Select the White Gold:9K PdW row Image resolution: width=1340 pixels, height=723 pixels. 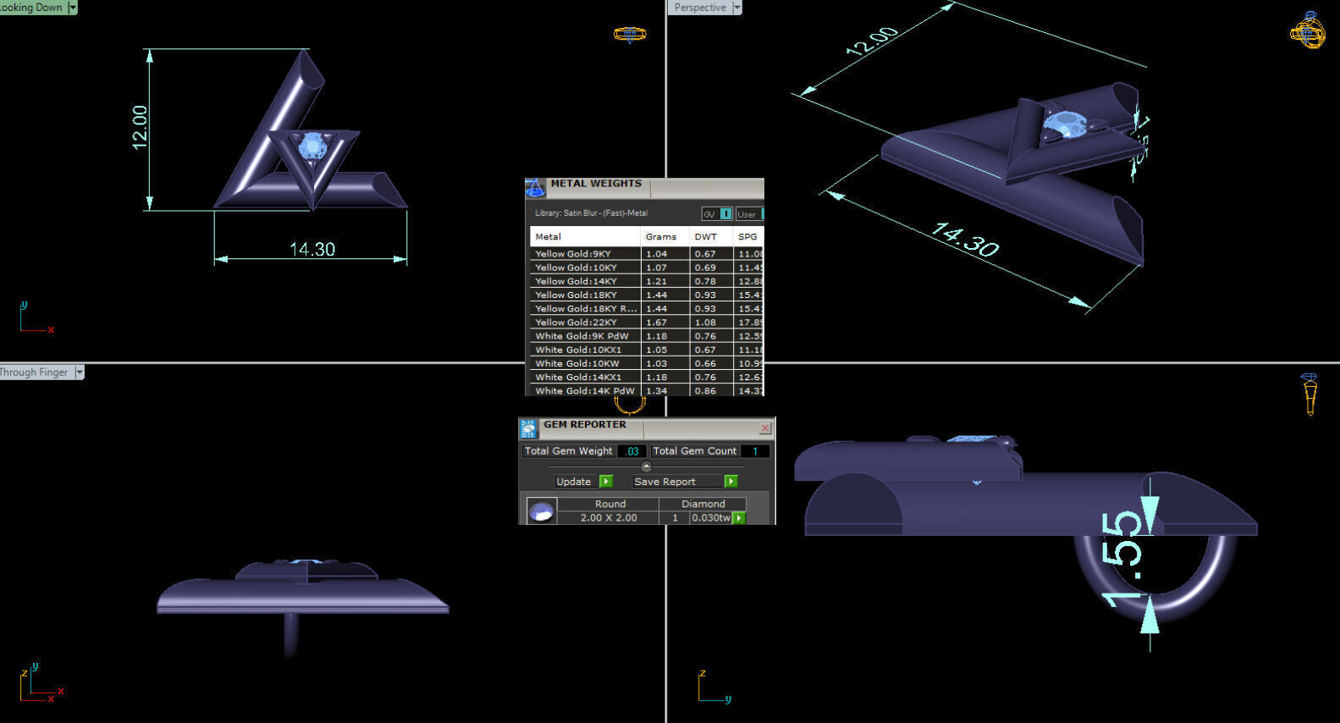647,336
